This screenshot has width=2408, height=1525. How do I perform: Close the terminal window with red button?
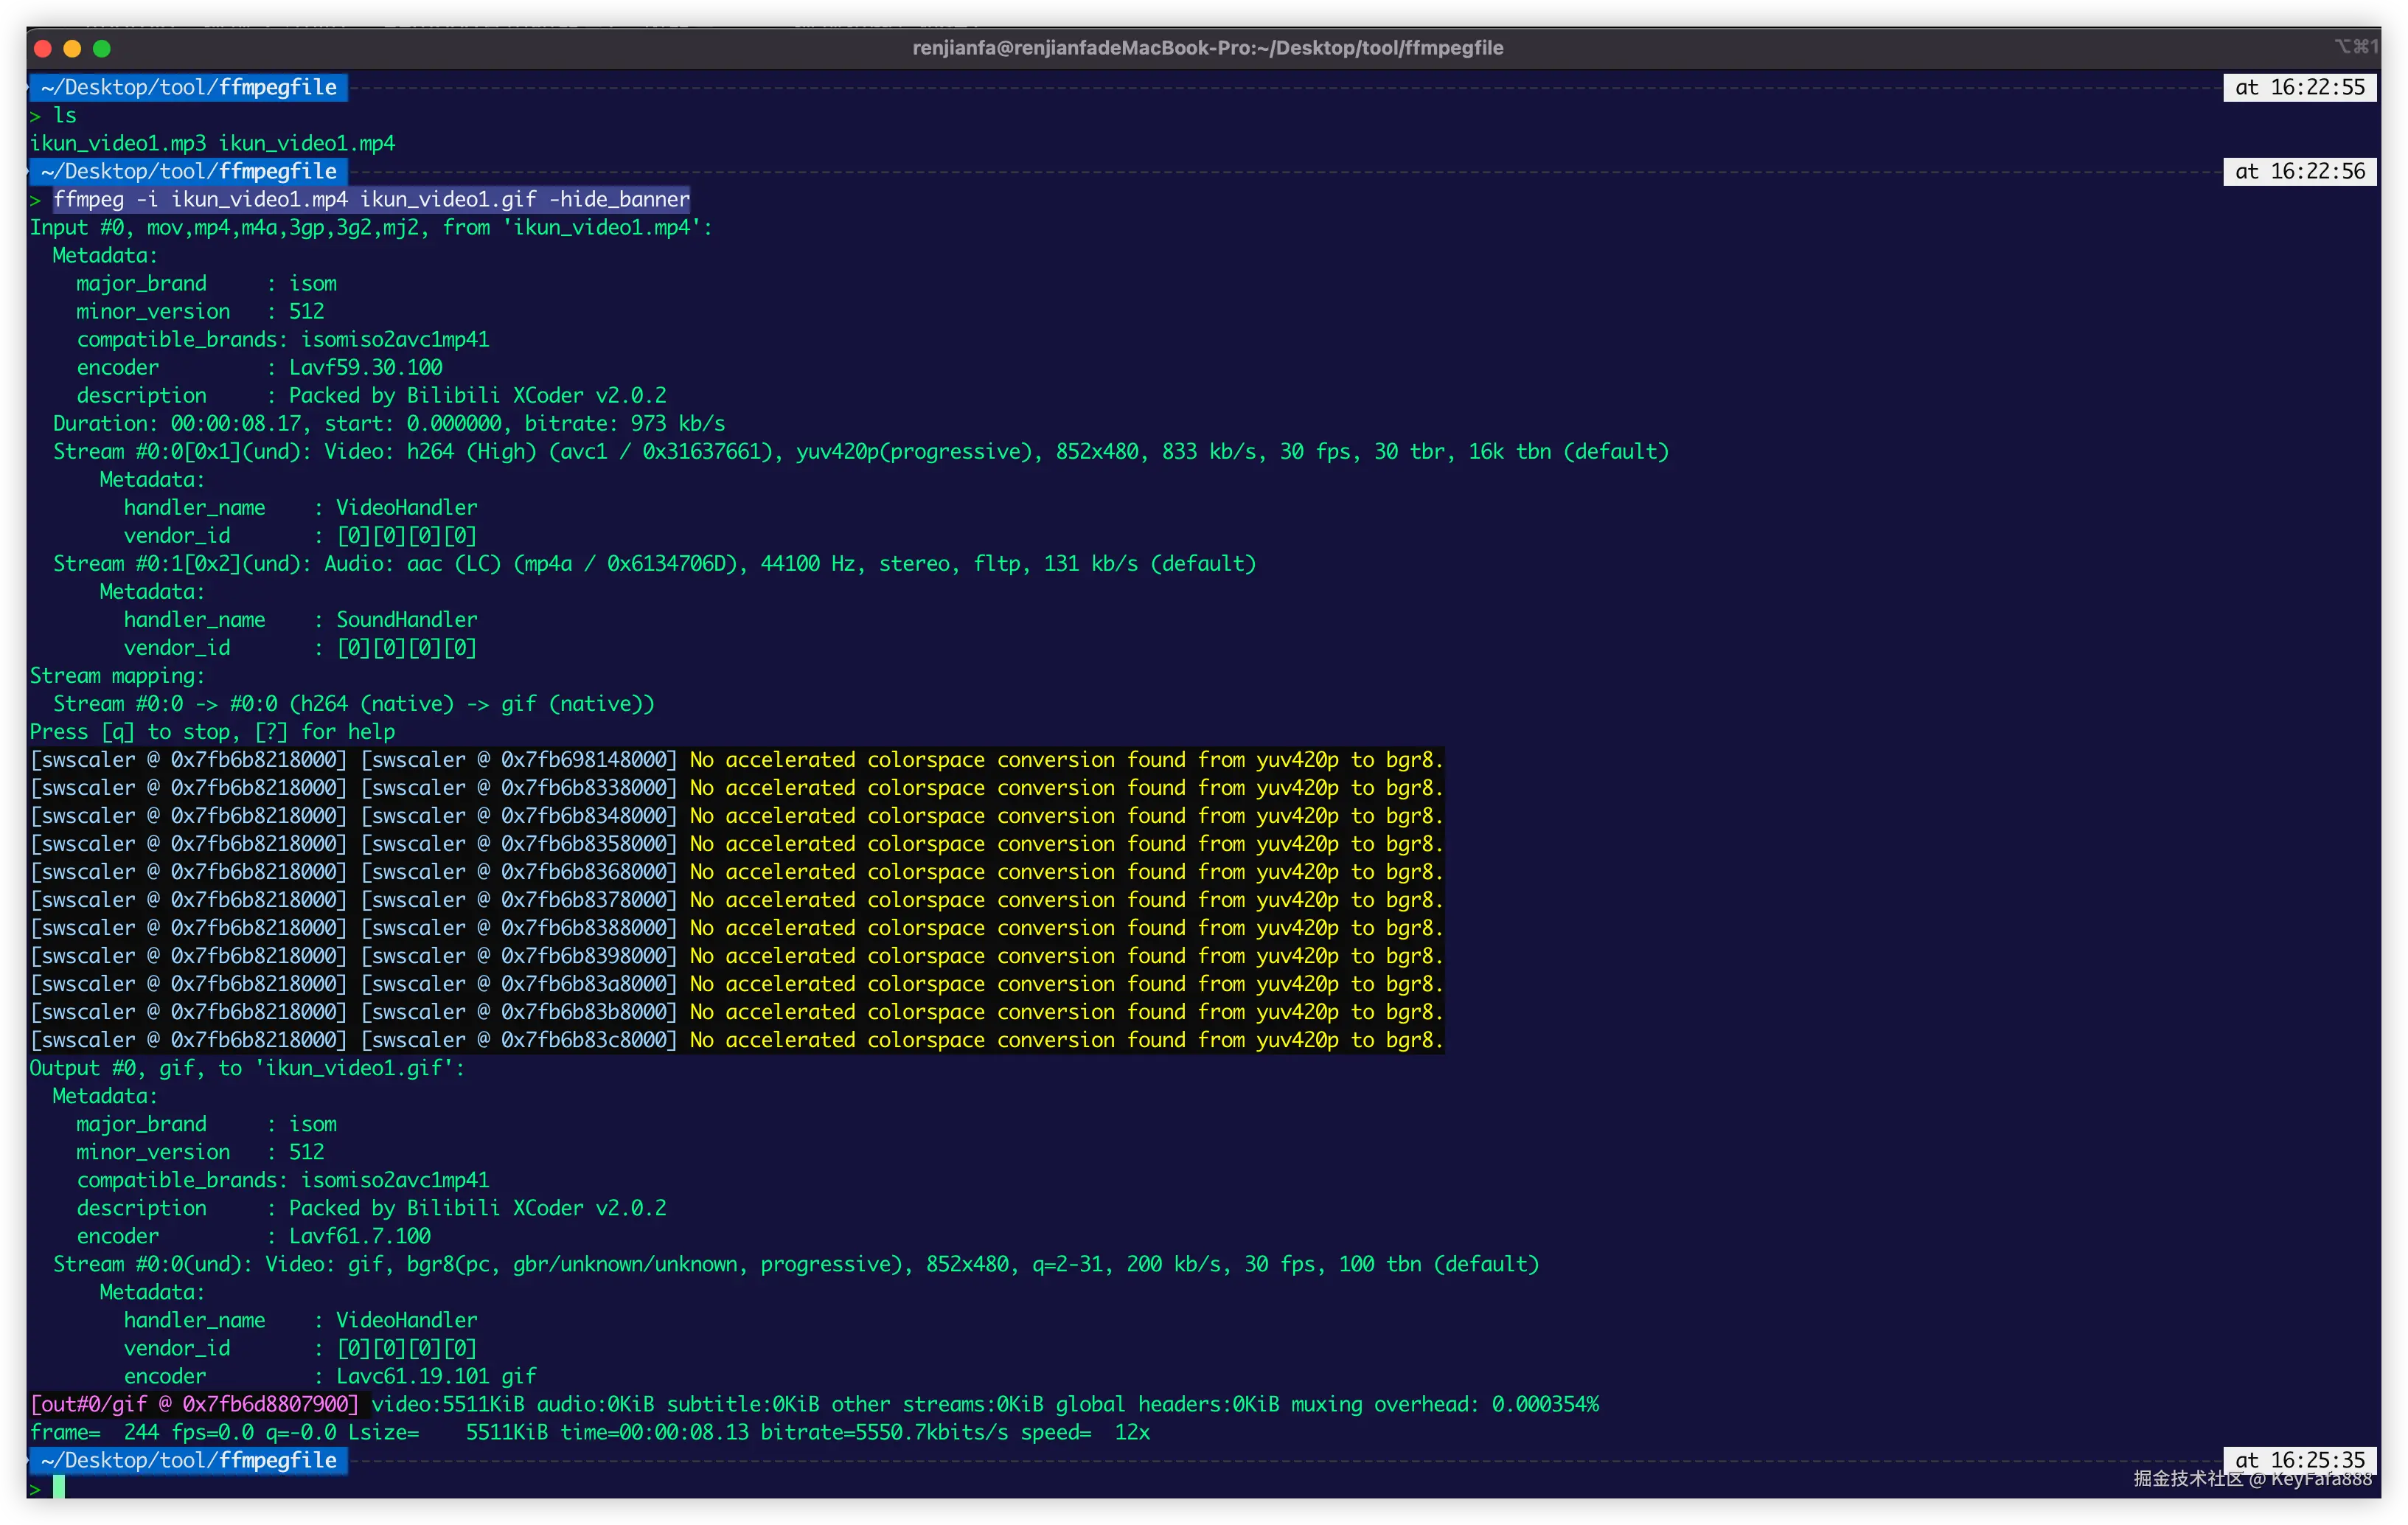[x=42, y=48]
